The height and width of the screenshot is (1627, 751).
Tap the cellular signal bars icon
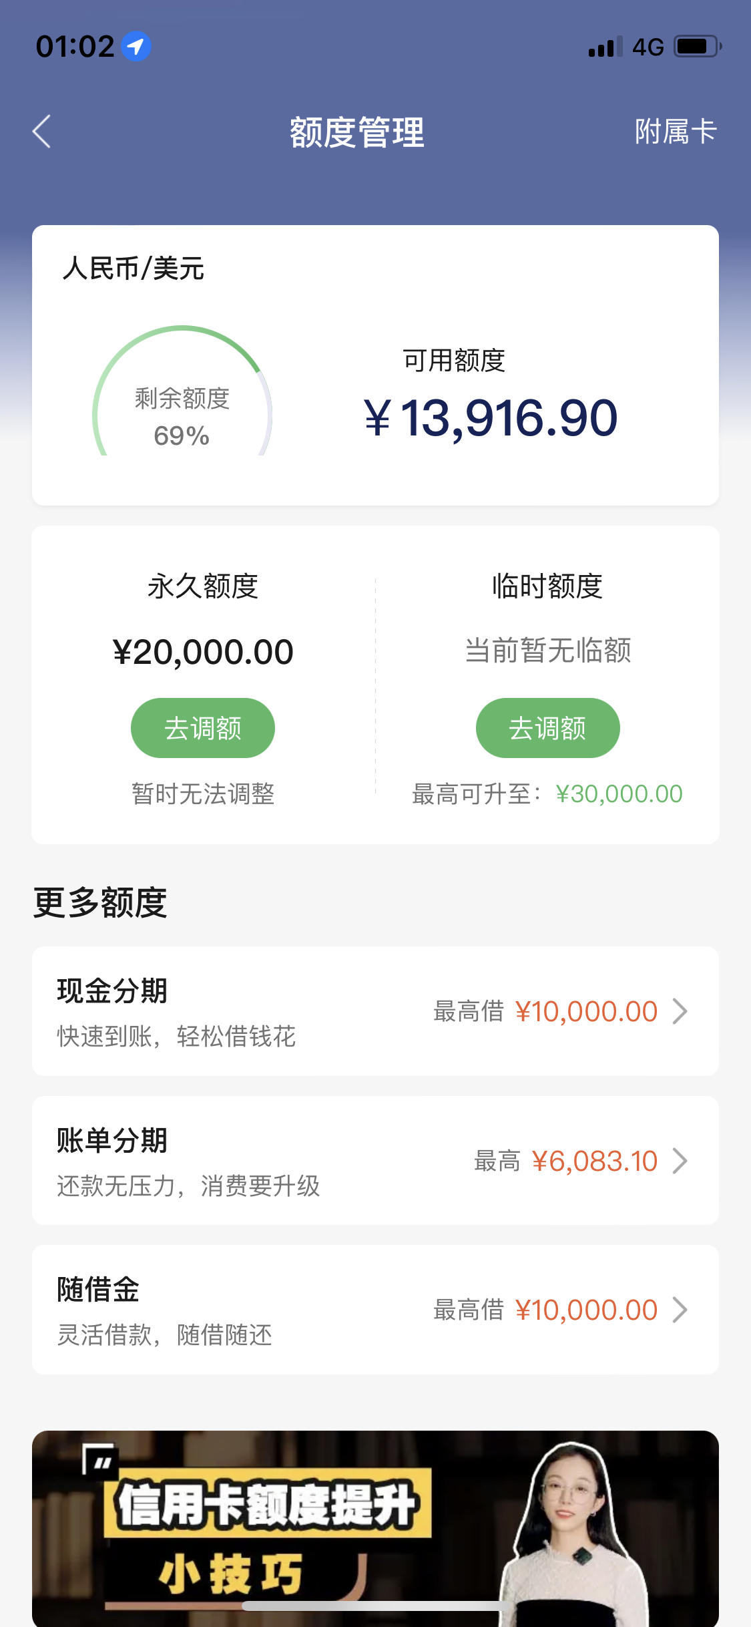click(x=605, y=47)
